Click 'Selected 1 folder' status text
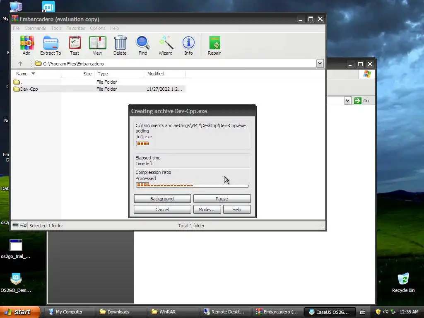 coord(46,226)
